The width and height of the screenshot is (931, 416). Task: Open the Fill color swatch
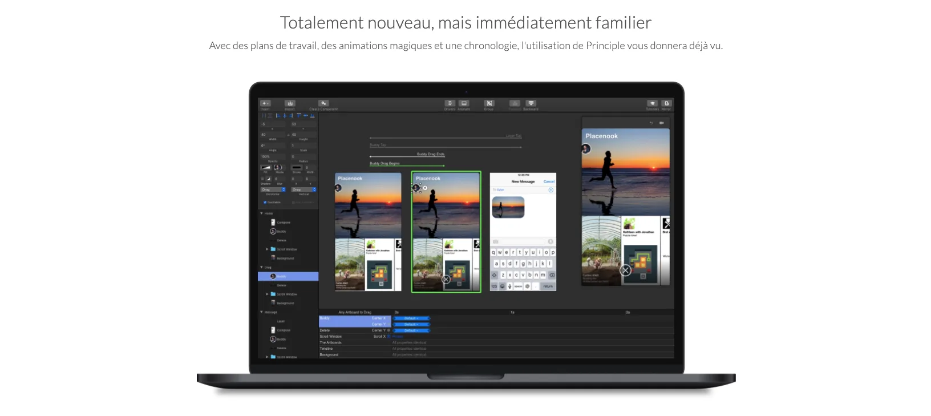(266, 167)
